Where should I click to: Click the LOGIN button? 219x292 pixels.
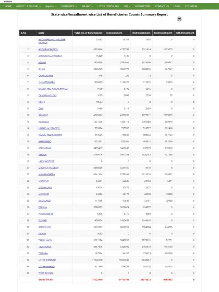(x=177, y=6)
